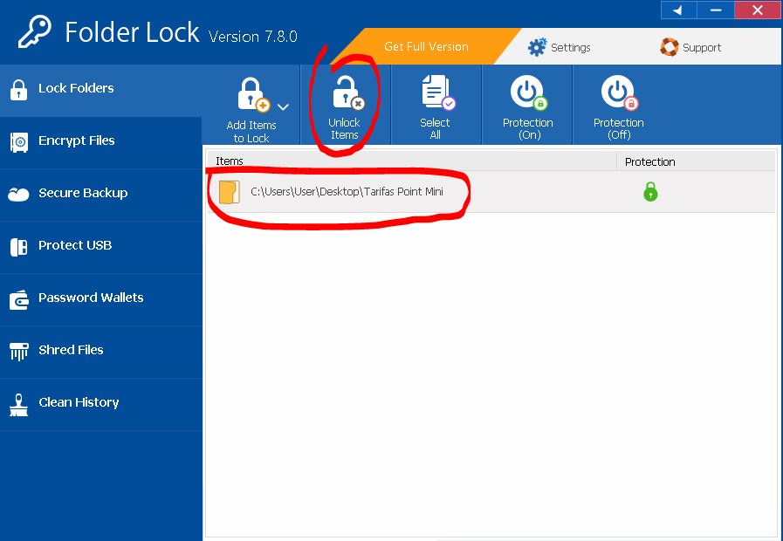Open the Shred Files section
This screenshot has width=783, height=541.
[x=71, y=350]
